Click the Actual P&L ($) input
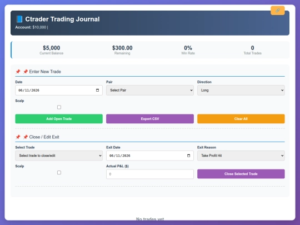The width and height of the screenshot is (300, 225). coord(150,174)
